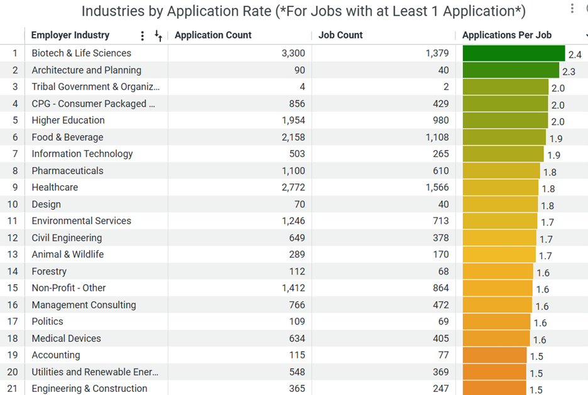Select the Tribal Government & Organizations cell
This screenshot has width=588, height=395.
(95, 87)
